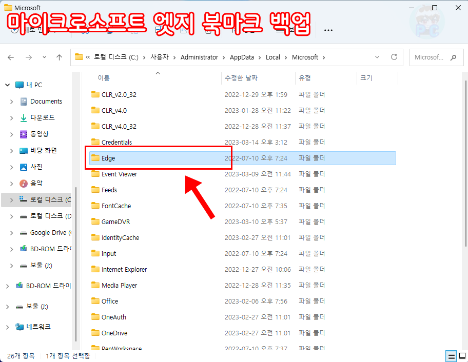Click the Feeds folder icon
This screenshot has width=468, height=362.
tap(95, 190)
